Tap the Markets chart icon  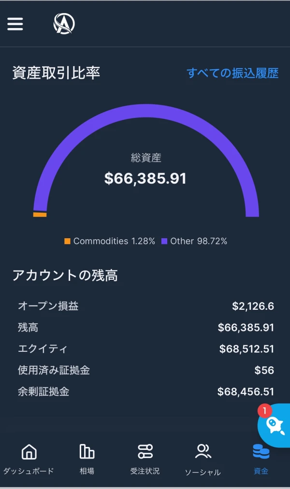[87, 452]
